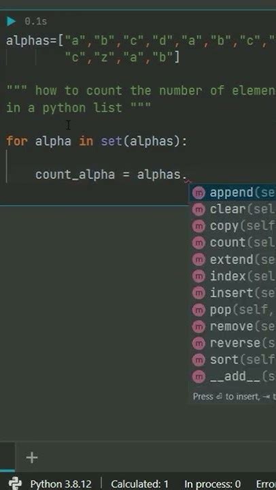276x490 pixels.
Task: Click the method icon beside count
Action: tap(199, 243)
